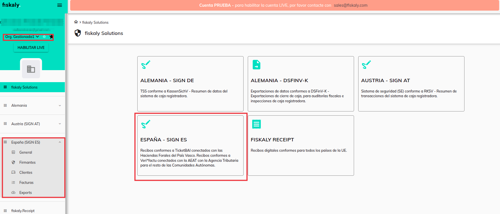Click the grid icon beside fiskaly.Receipt
Viewport: 500px width, 214px height.
pyautogui.click(x=5, y=211)
